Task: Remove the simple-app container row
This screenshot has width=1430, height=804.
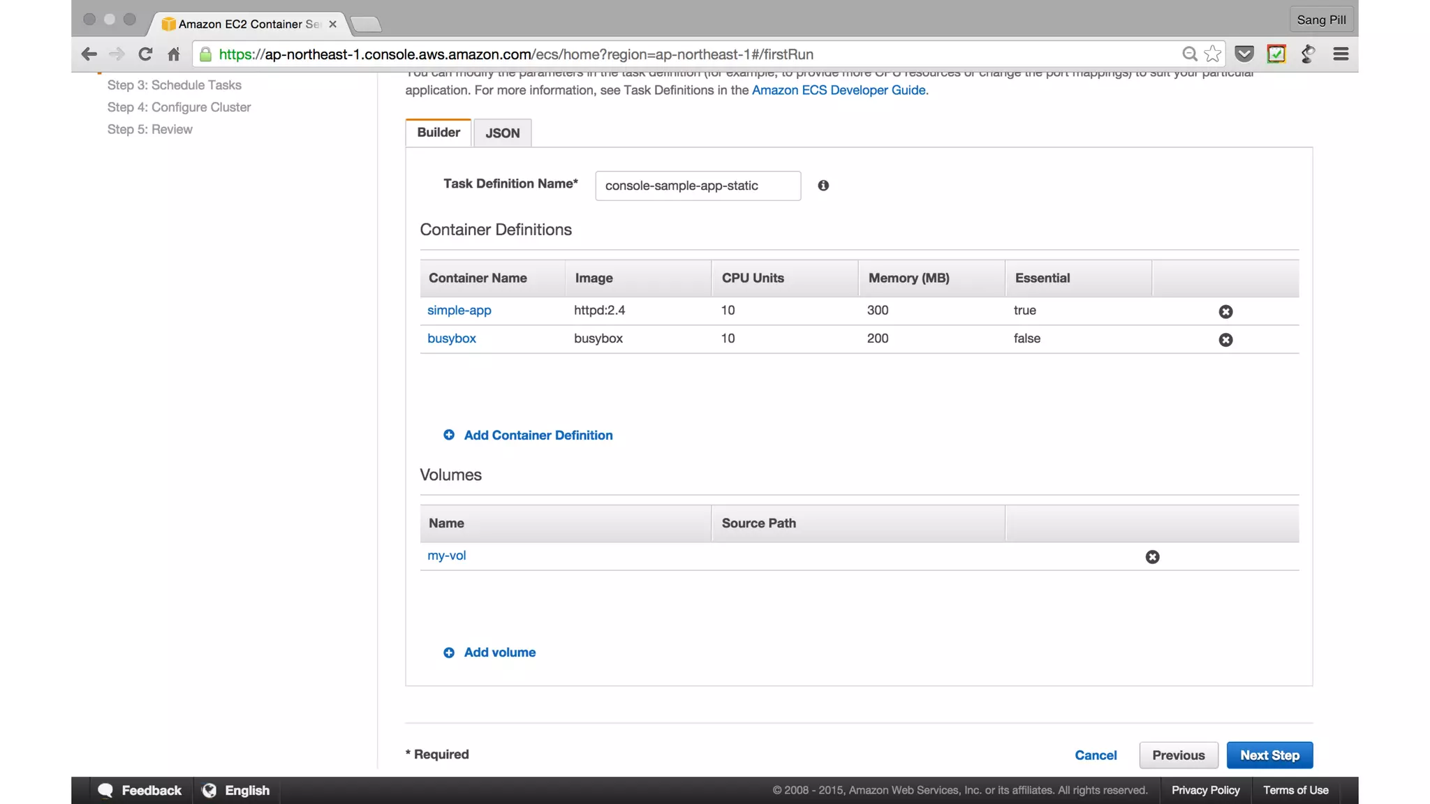Action: click(x=1225, y=311)
